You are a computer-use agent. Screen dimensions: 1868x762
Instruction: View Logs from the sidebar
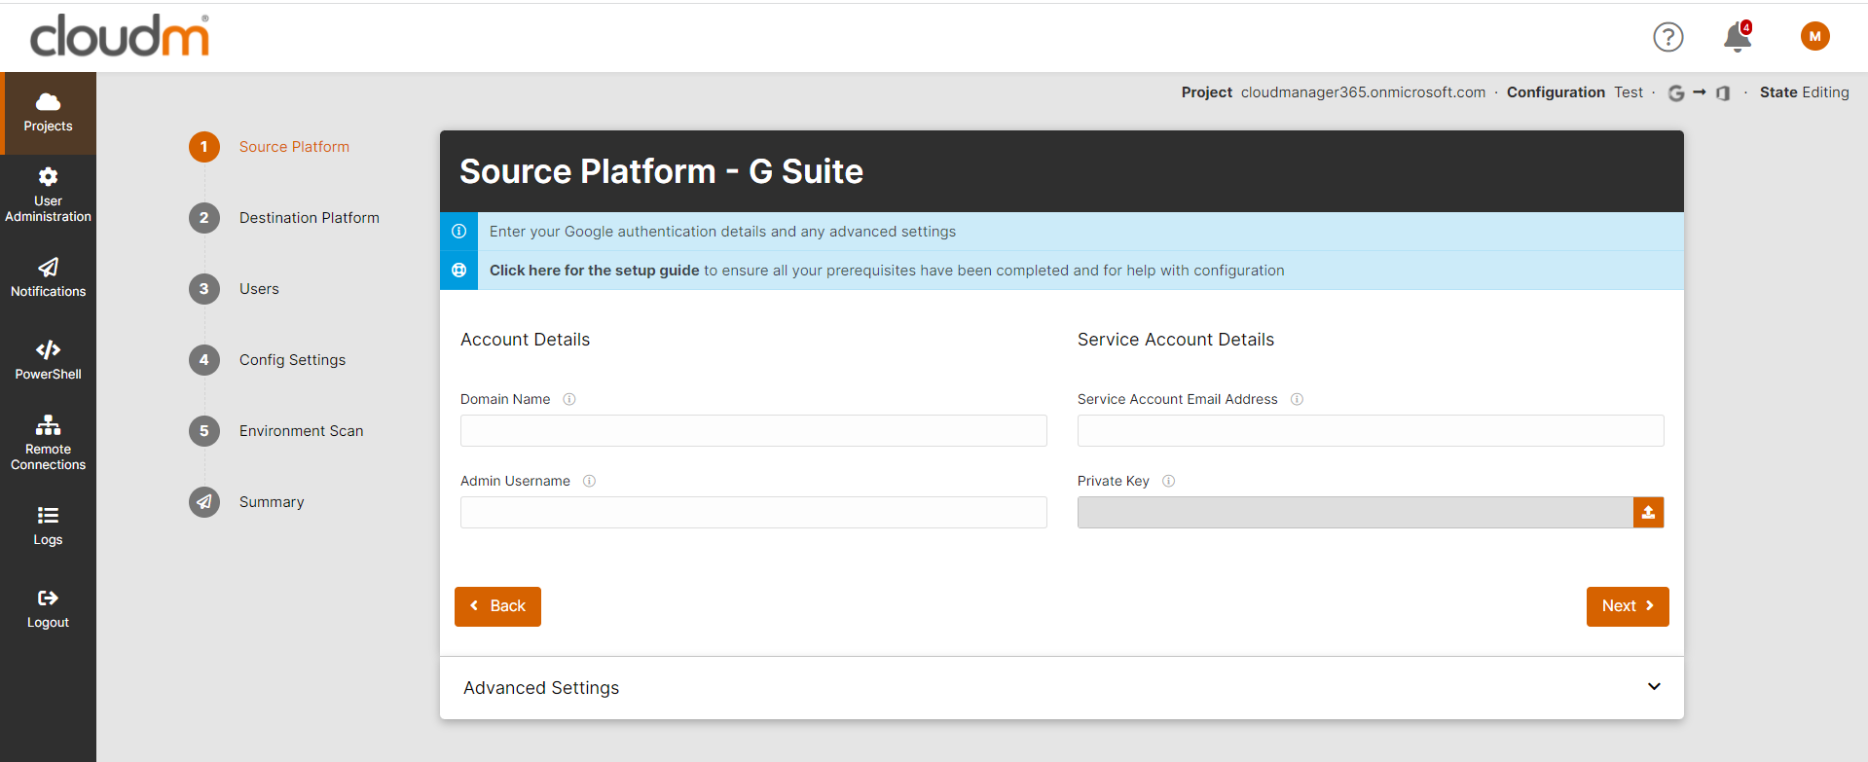point(48,526)
